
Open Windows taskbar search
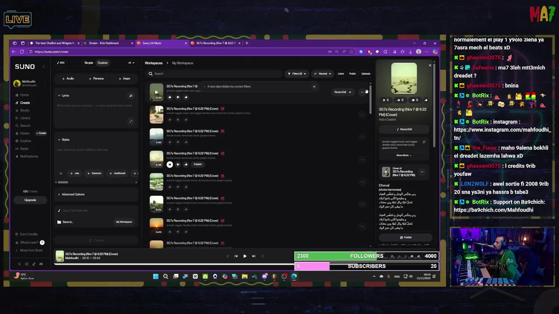[x=166, y=276]
